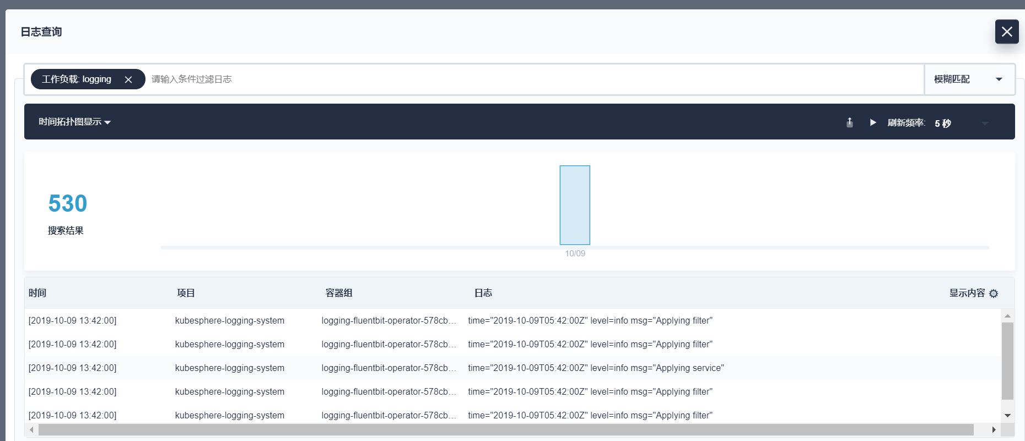Start auto-refresh with the play button
Image resolution: width=1025 pixels, height=441 pixels.
(x=873, y=122)
